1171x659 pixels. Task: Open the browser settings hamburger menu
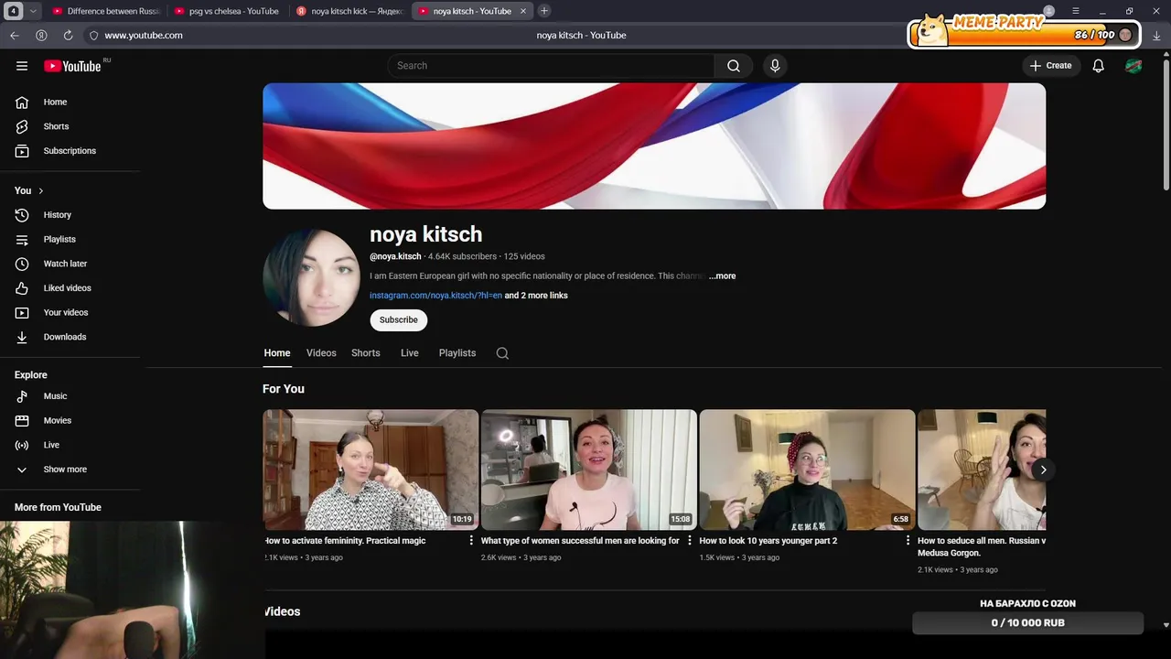(x=1076, y=11)
